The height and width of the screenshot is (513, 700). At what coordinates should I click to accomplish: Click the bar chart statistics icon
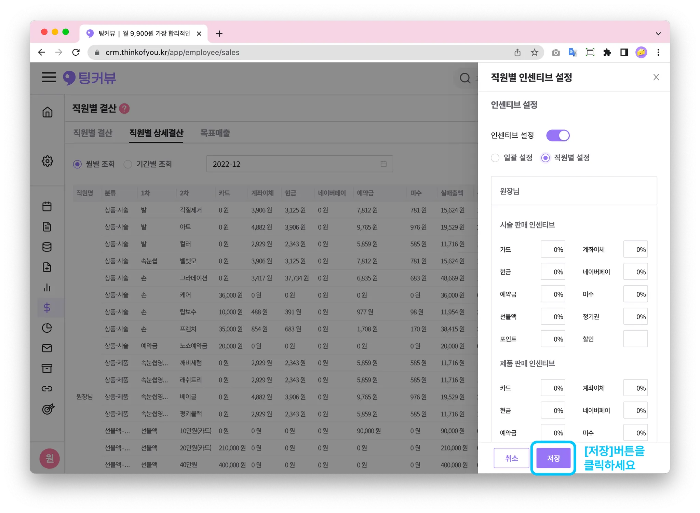(x=47, y=288)
